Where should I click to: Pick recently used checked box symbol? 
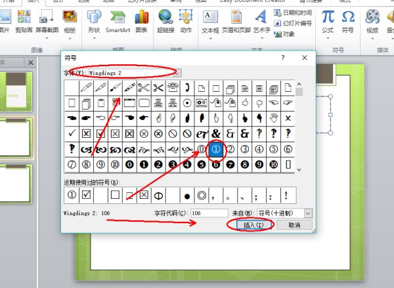(86, 195)
